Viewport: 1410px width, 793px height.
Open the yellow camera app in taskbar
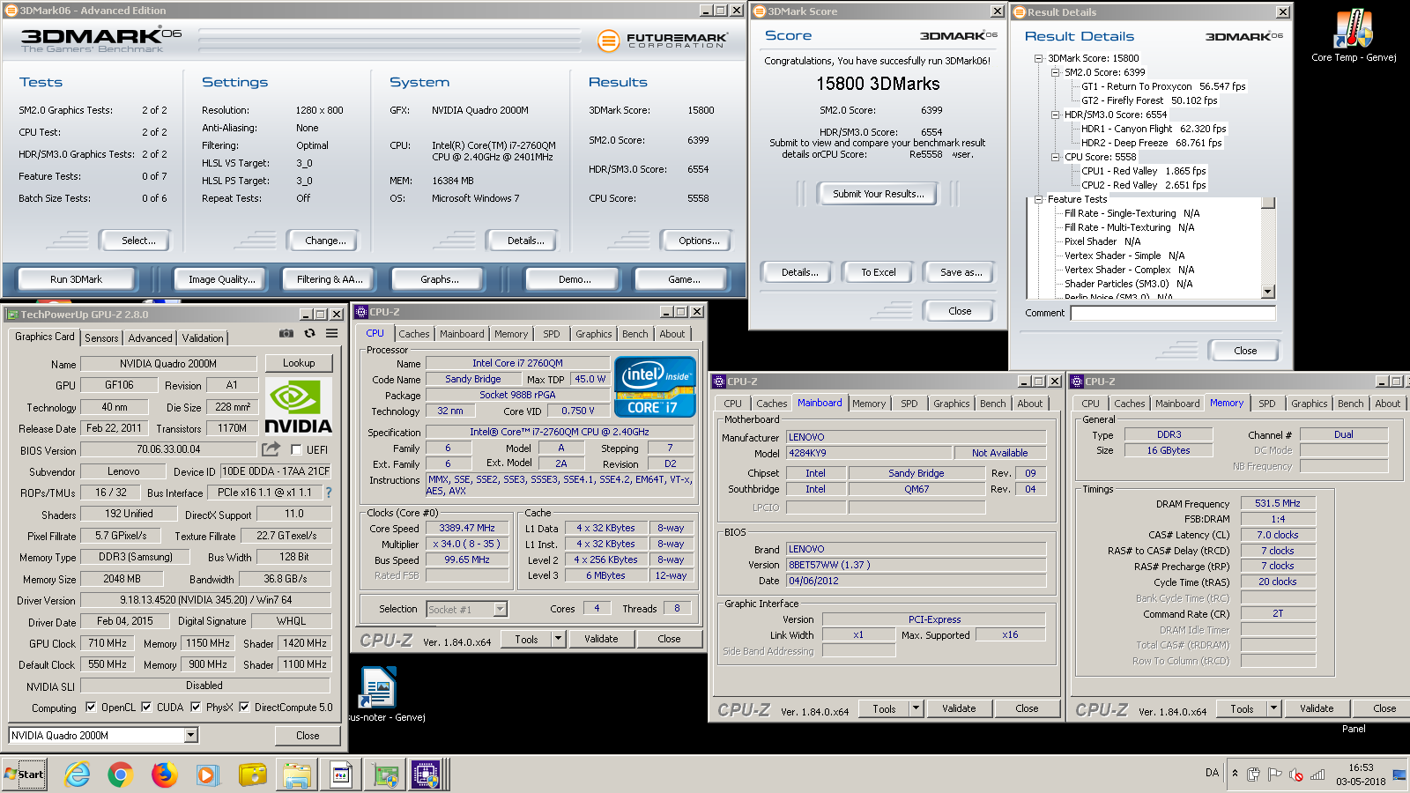pyautogui.click(x=253, y=774)
